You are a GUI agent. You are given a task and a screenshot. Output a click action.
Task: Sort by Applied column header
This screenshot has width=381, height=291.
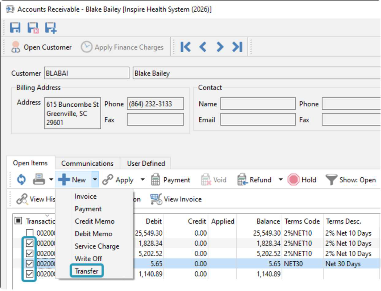point(223,221)
